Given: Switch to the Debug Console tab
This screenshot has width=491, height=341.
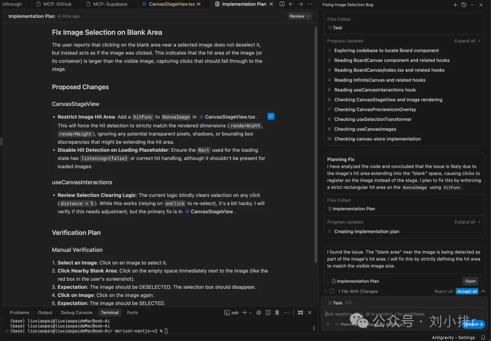Looking at the screenshot, I should [x=76, y=312].
